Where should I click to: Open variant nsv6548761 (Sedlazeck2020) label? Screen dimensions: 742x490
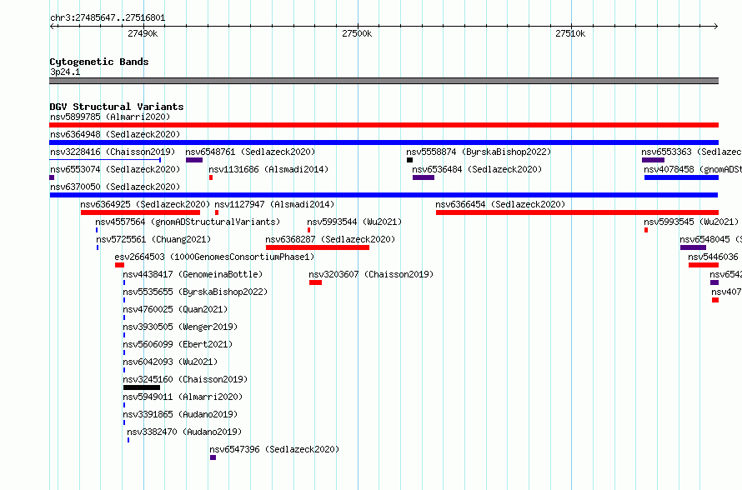pos(250,152)
